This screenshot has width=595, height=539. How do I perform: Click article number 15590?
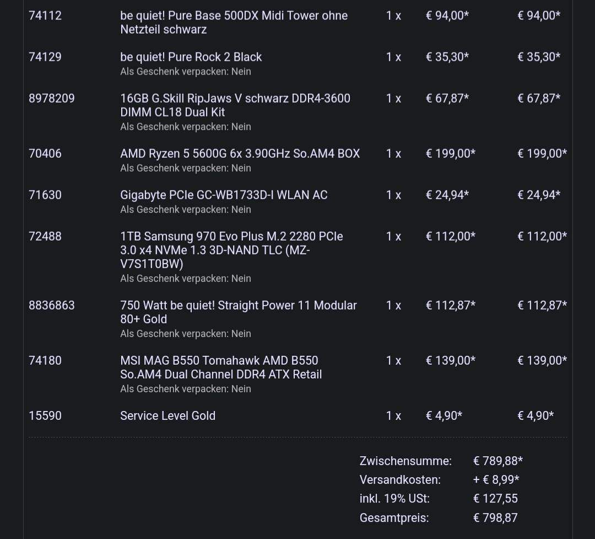[x=45, y=415]
